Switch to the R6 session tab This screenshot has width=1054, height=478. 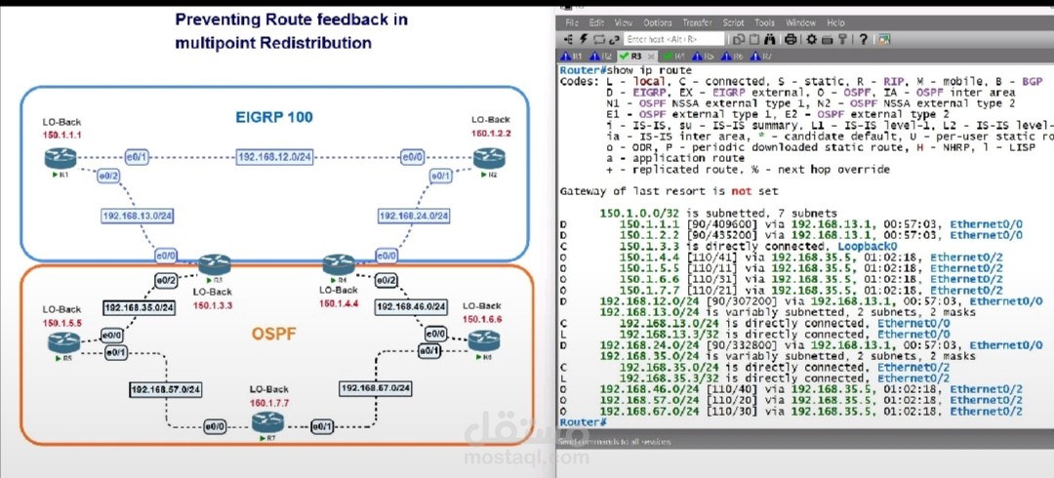[x=732, y=56]
